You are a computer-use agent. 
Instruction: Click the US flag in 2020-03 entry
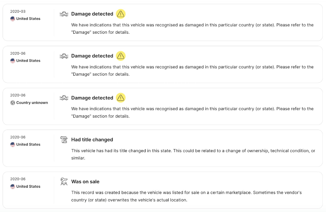(x=13, y=19)
